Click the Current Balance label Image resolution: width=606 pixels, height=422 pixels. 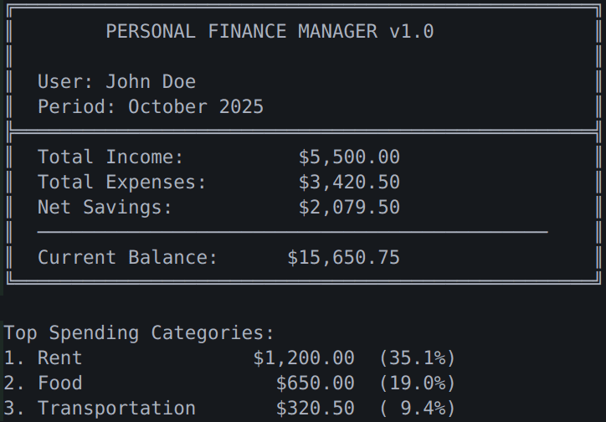[127, 258]
